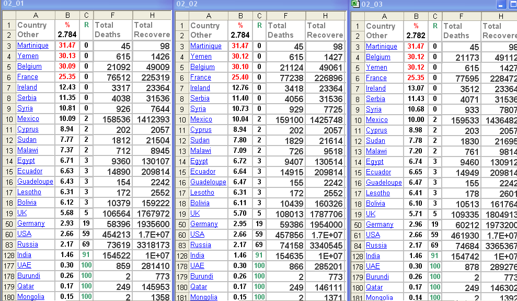The image size is (517, 301).
Task: Open the Mexico link in window 02_01
Action: pyautogui.click(x=28, y=119)
